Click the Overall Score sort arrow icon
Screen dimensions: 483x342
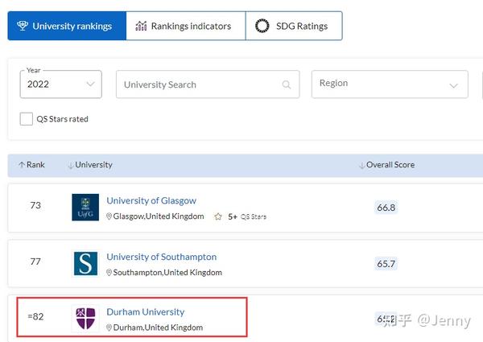click(362, 165)
